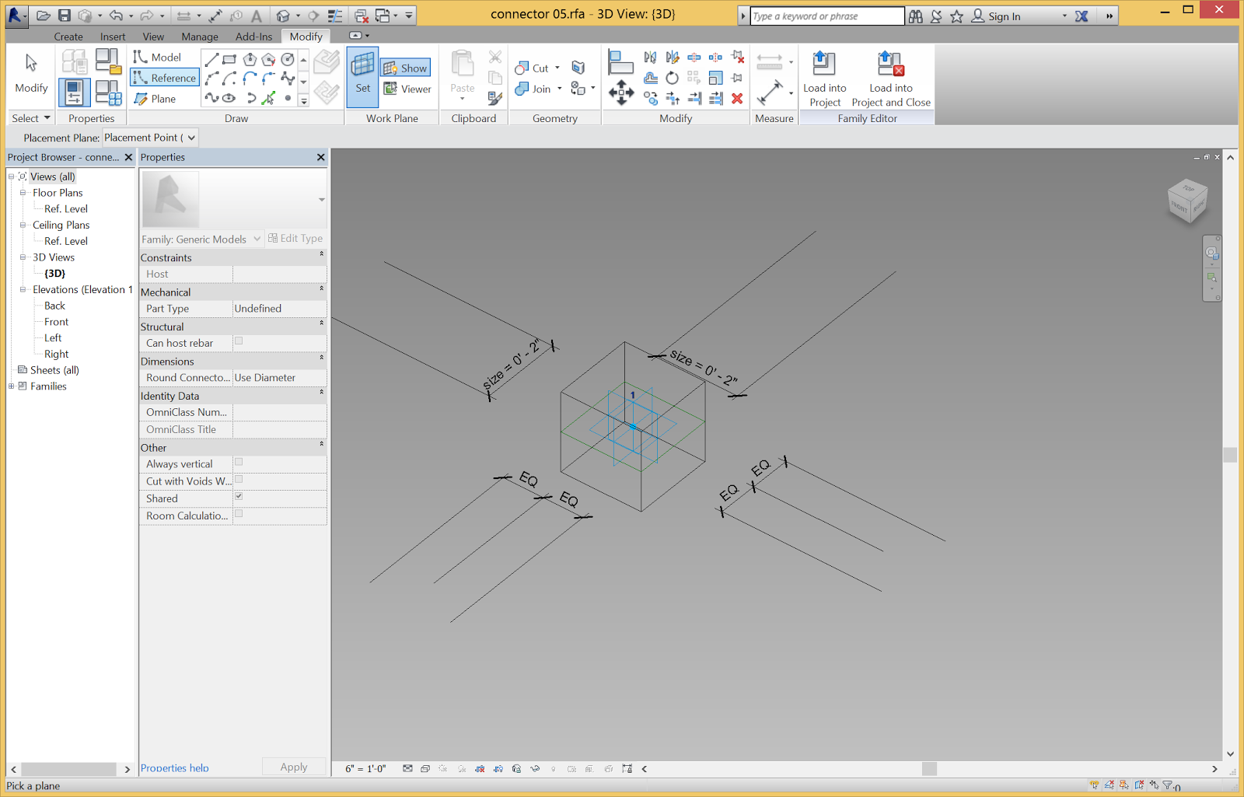Image resolution: width=1244 pixels, height=797 pixels.
Task: Click the red Delete icon
Action: (x=737, y=99)
